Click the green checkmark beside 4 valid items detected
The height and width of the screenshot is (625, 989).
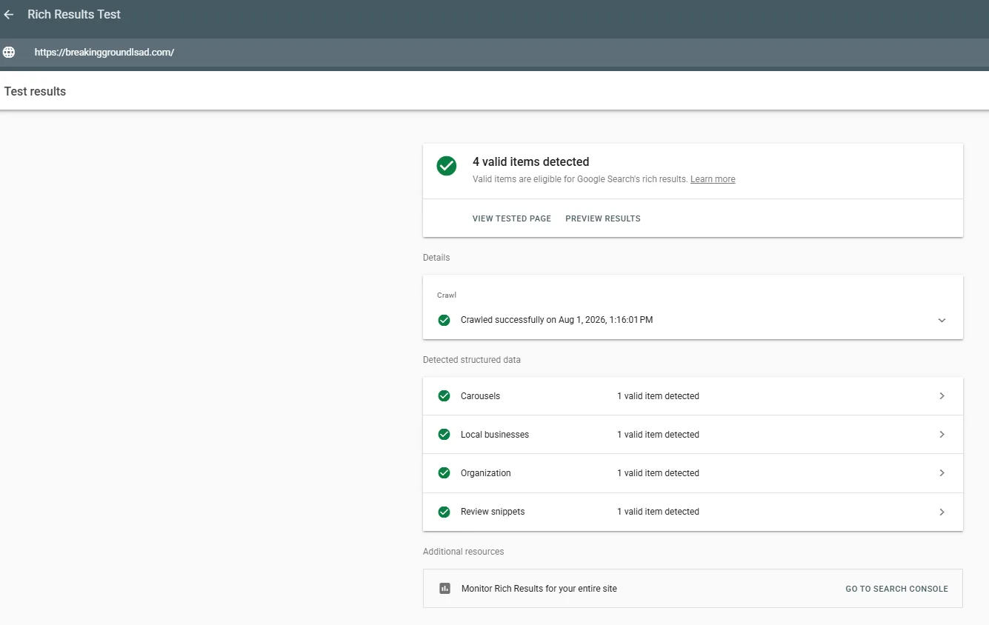click(446, 166)
